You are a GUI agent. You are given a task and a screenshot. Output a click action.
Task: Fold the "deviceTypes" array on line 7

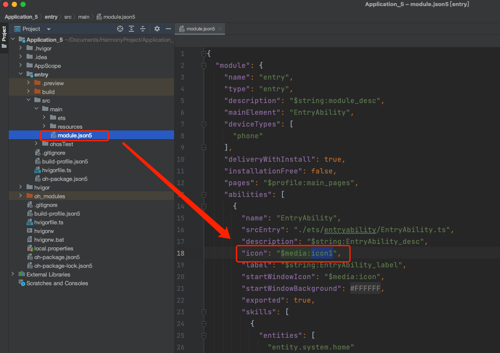(x=204, y=124)
